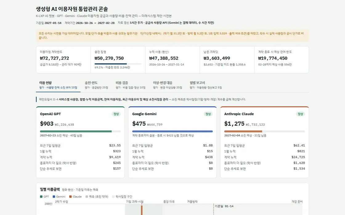Click the GPT green legend swatch

tap(41, 197)
